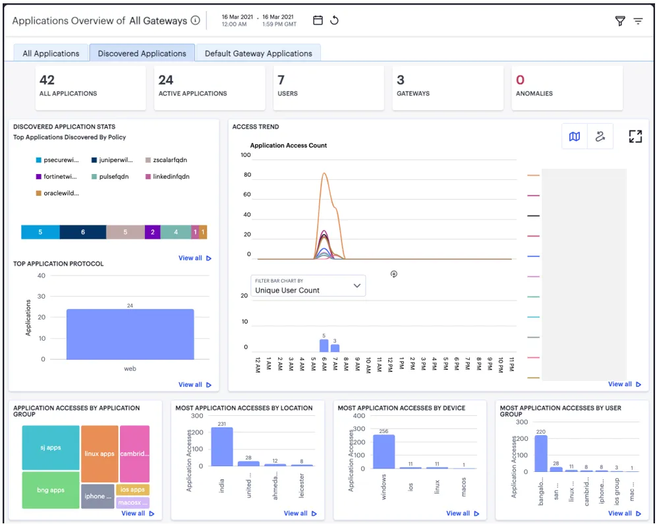This screenshot has width=657, height=524.
Task: Select the Discovered Applications tab
Action: (x=142, y=53)
